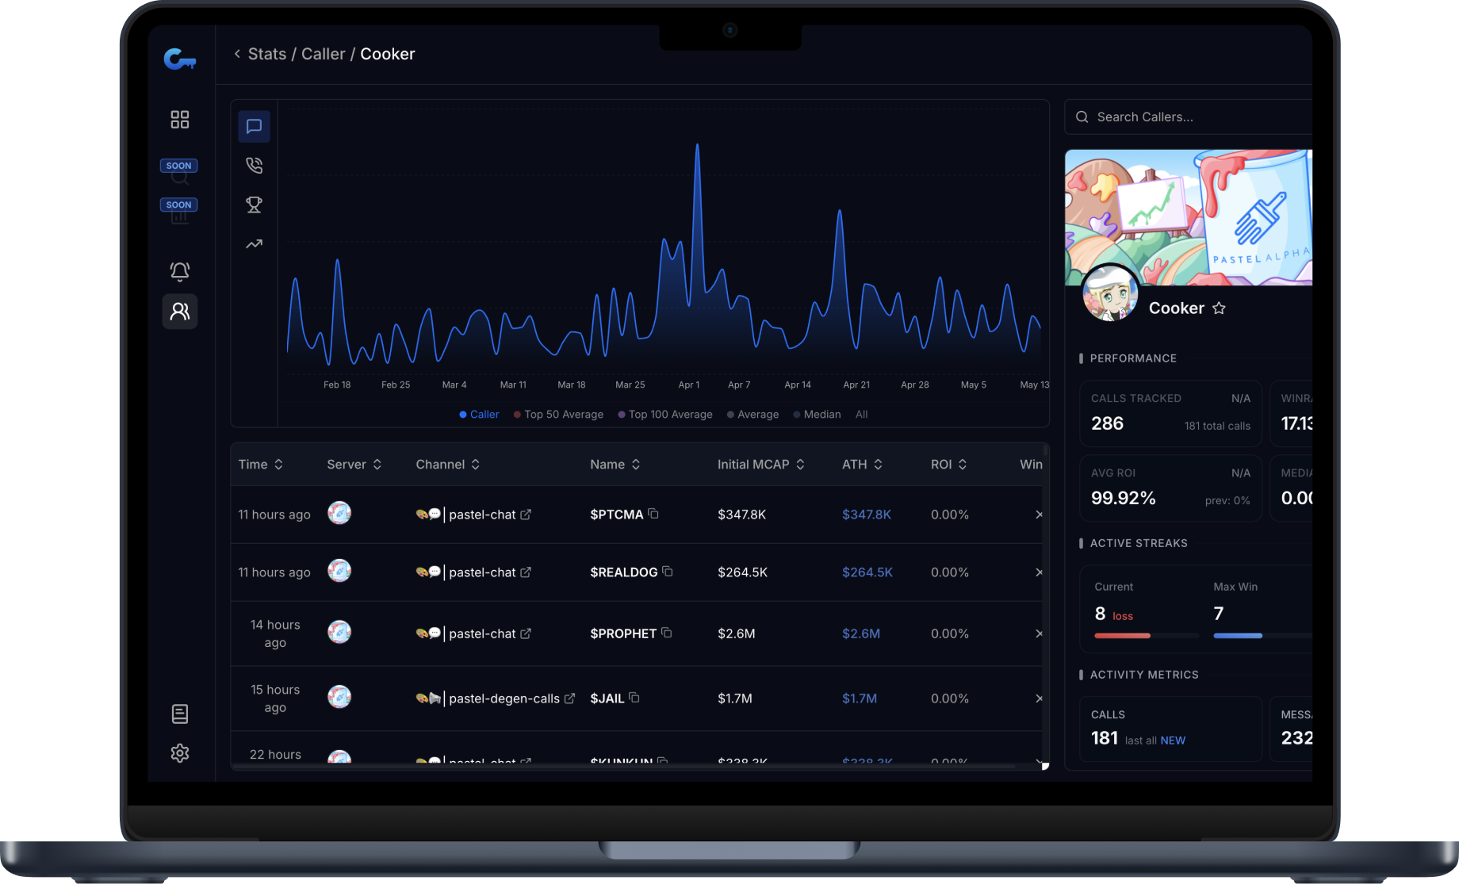This screenshot has height=884, width=1459.
Task: Toggle the Median chart series
Action: tap(817, 414)
